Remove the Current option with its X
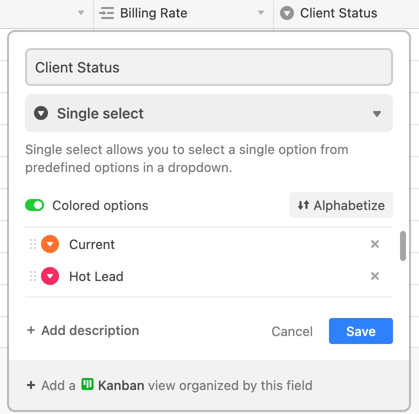The image size is (419, 414). tap(374, 244)
